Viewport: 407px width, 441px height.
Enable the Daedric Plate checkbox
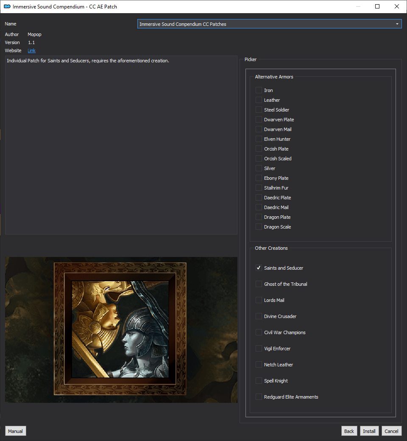[x=259, y=198]
